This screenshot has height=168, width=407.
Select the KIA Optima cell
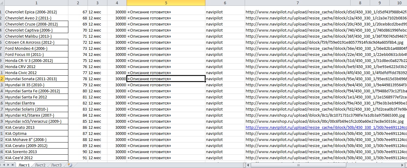36,133
